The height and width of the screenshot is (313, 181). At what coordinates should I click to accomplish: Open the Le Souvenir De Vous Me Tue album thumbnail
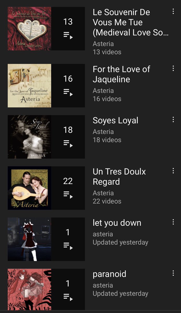pyautogui.click(x=29, y=29)
